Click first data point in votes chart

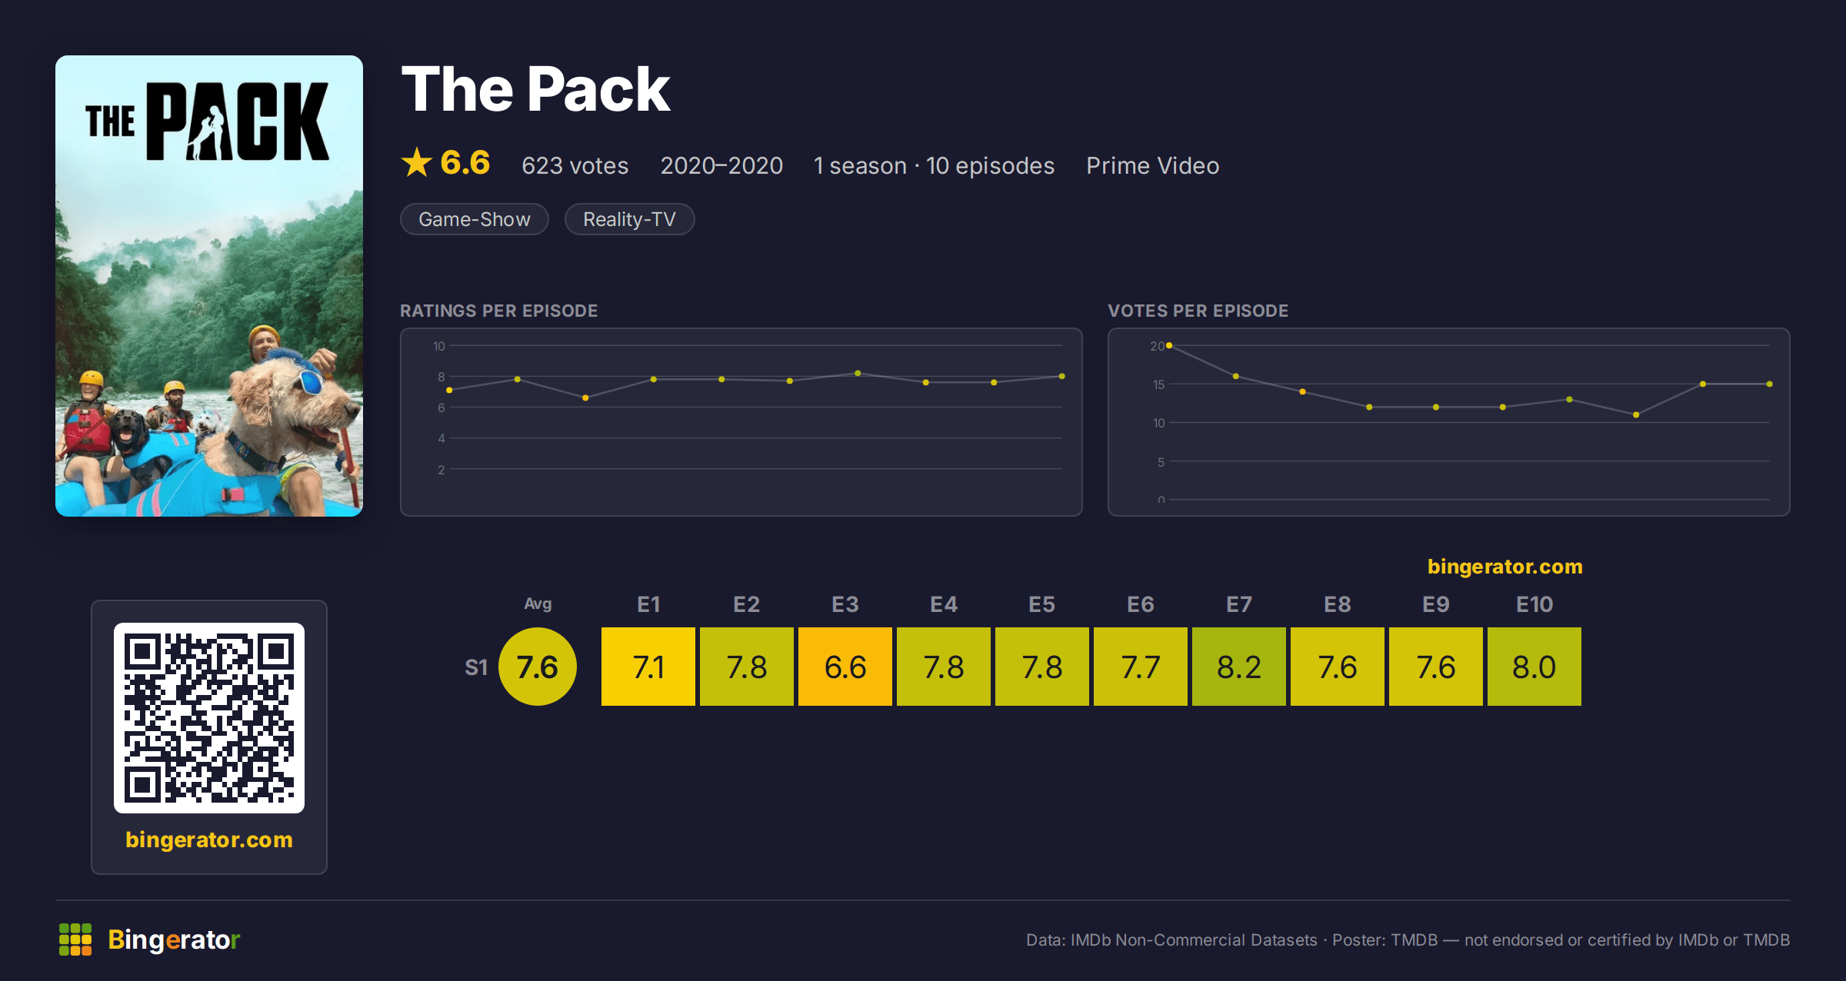coord(1169,346)
